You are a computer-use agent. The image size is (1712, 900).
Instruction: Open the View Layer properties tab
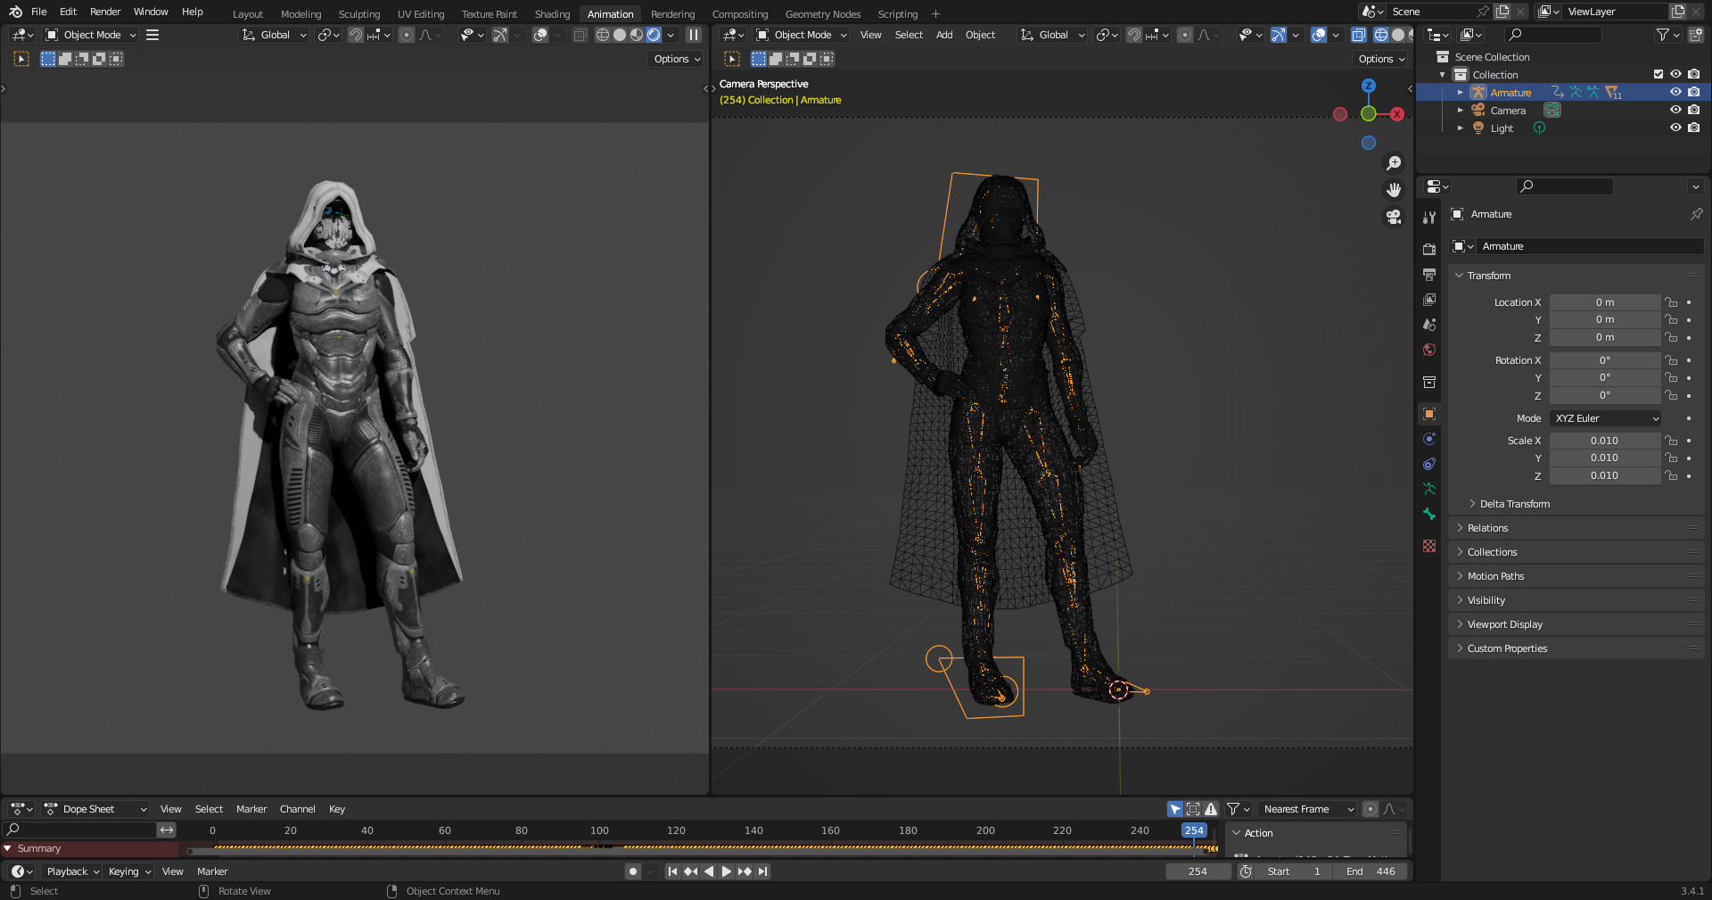[1429, 300]
